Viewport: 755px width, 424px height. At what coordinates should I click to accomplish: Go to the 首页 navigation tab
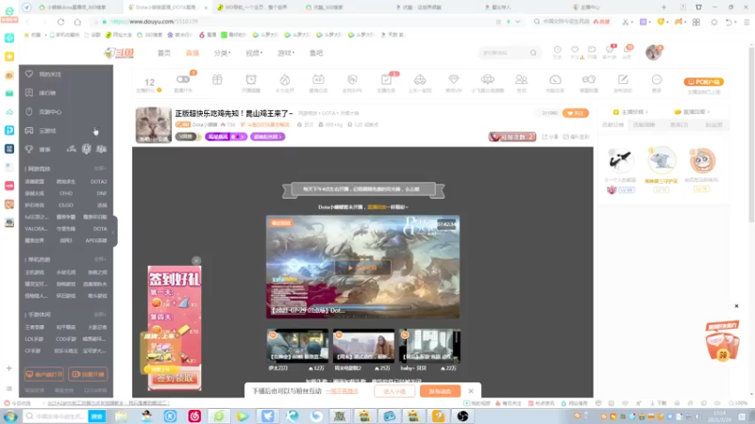click(x=163, y=53)
